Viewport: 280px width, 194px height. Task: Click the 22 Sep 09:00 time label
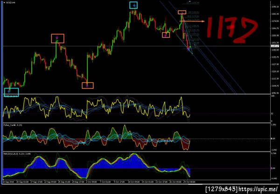(50, 182)
